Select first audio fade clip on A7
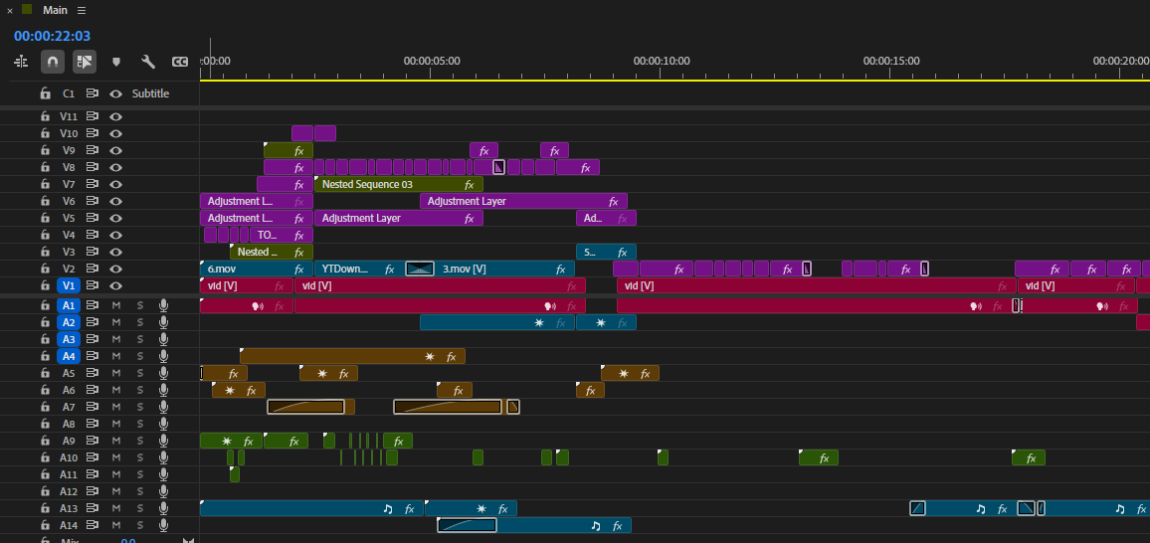The height and width of the screenshot is (543, 1150). point(305,407)
